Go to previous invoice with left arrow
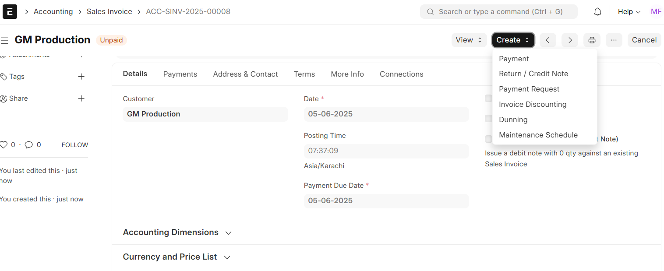The height and width of the screenshot is (271, 664). coord(547,40)
